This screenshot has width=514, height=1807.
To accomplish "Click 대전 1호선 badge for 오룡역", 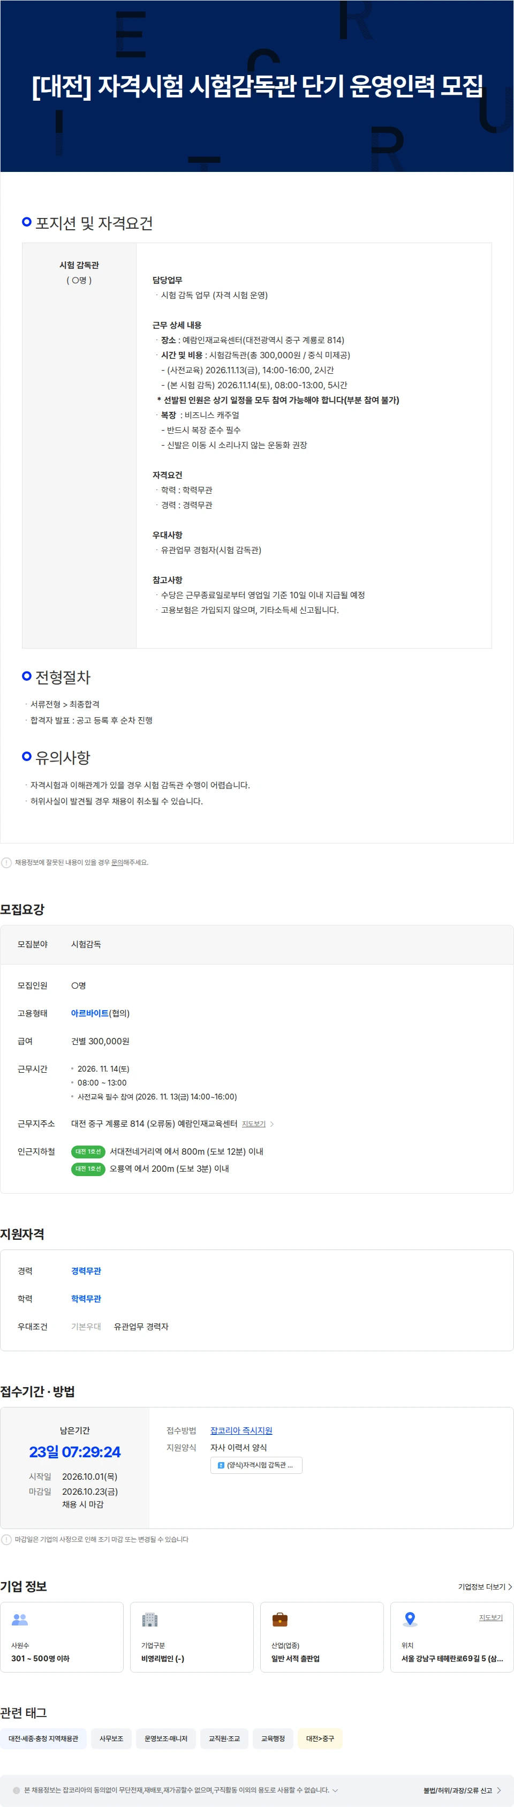I will click(88, 1169).
